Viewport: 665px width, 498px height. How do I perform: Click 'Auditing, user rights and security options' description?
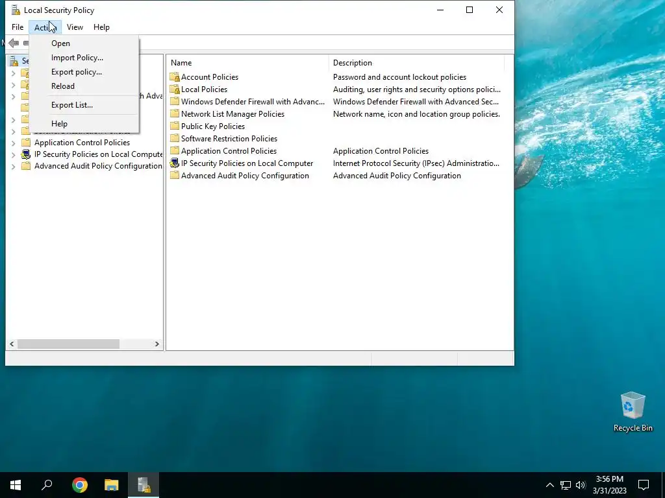[x=416, y=89]
